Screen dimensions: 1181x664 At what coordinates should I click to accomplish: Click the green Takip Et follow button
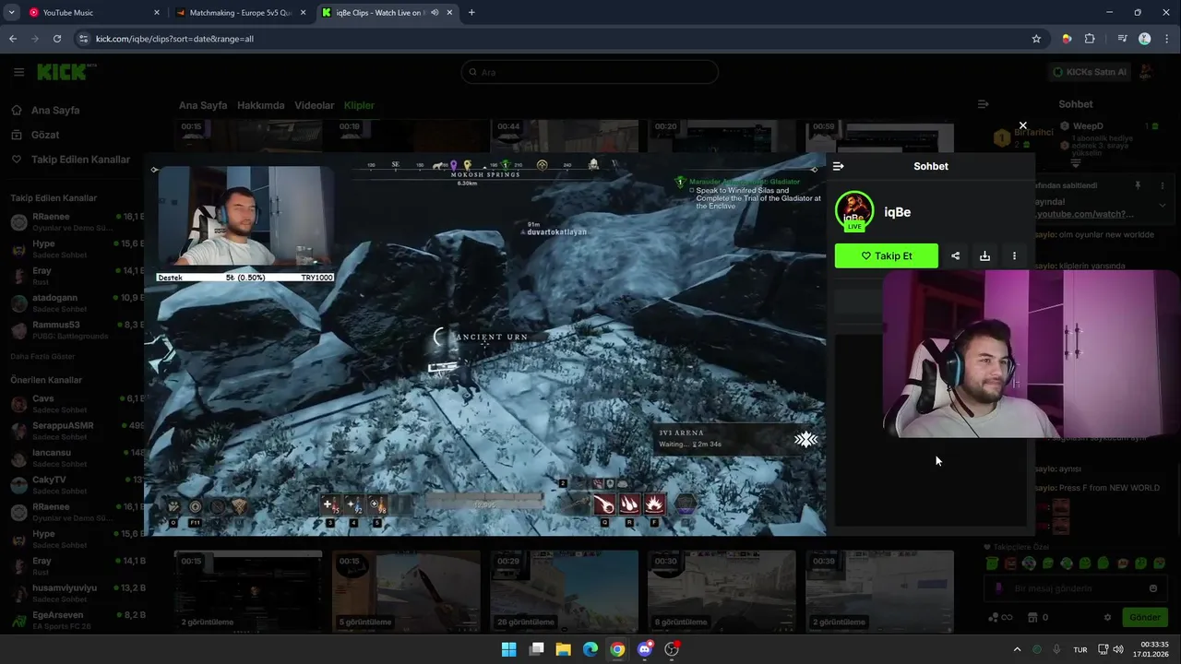[x=887, y=256]
